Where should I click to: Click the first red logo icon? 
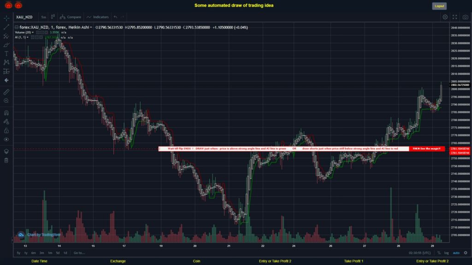8,5
